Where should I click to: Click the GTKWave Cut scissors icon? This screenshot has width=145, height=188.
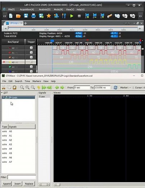point(4,87)
